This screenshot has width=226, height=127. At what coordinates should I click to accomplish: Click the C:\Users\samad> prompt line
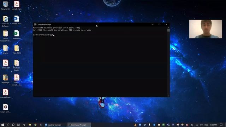[43, 35]
